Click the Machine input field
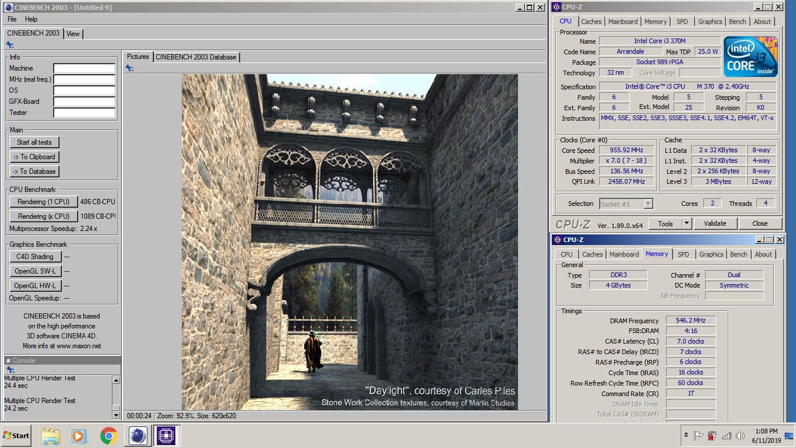The height and width of the screenshot is (448, 796). (84, 68)
